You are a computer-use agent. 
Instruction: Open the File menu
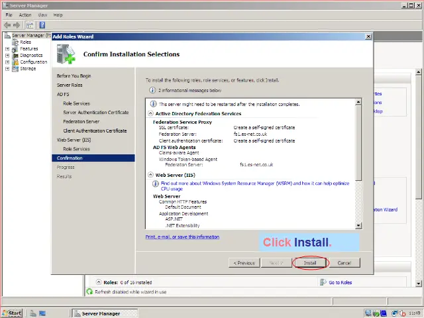click(x=9, y=15)
